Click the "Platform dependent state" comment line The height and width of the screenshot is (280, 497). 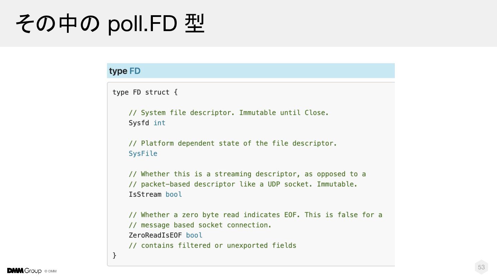coord(233,143)
